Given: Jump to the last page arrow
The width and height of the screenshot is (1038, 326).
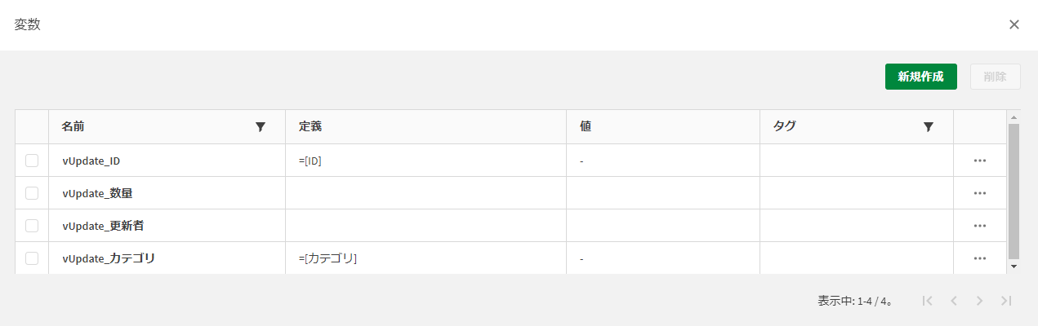Looking at the screenshot, I should [1006, 301].
